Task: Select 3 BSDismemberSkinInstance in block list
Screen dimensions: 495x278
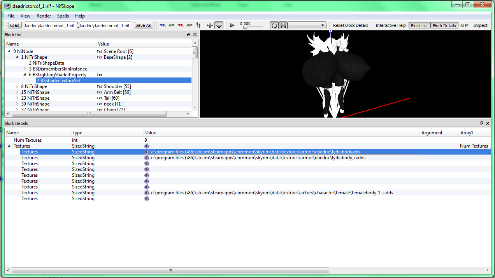Action: pos(60,69)
